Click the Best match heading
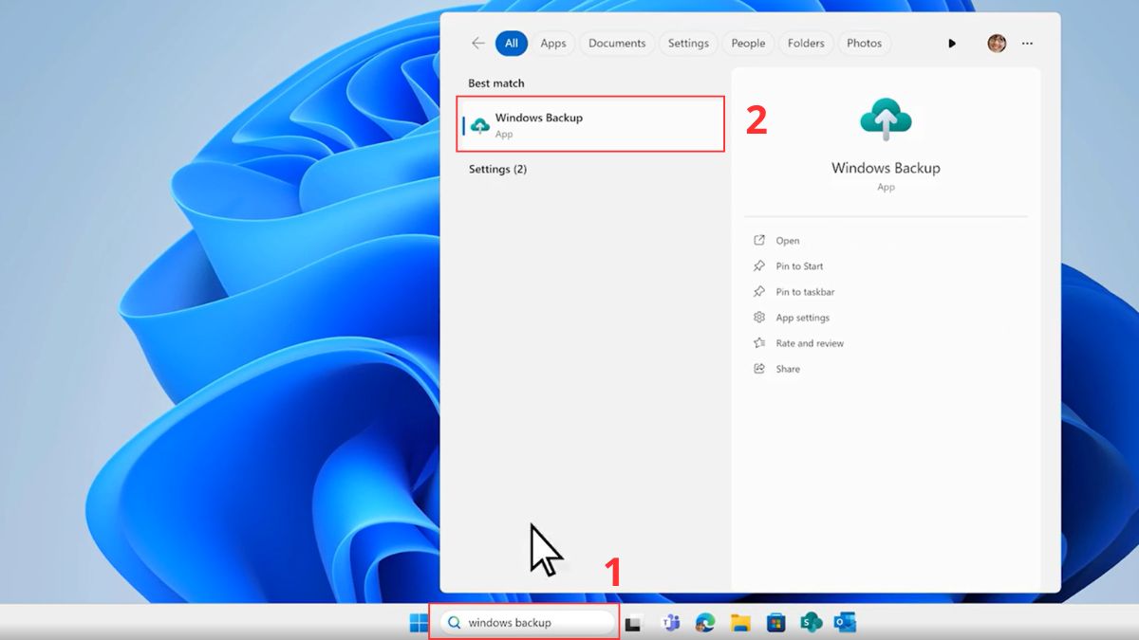The image size is (1139, 640). pyautogui.click(x=496, y=83)
